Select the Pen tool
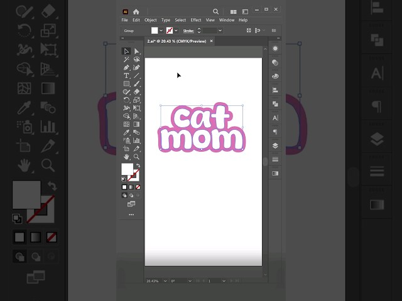 (126, 68)
